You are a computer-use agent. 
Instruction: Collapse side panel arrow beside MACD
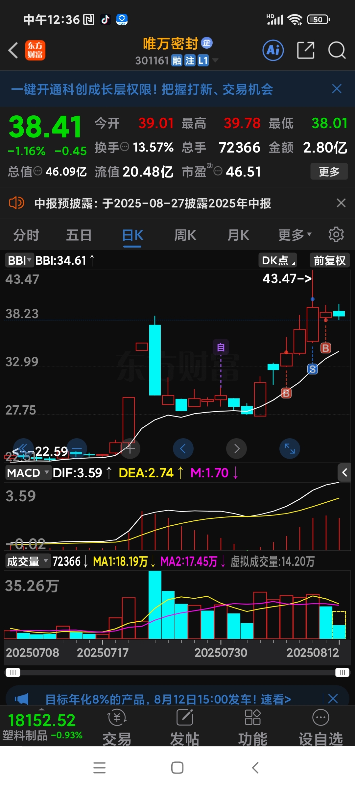tap(344, 472)
